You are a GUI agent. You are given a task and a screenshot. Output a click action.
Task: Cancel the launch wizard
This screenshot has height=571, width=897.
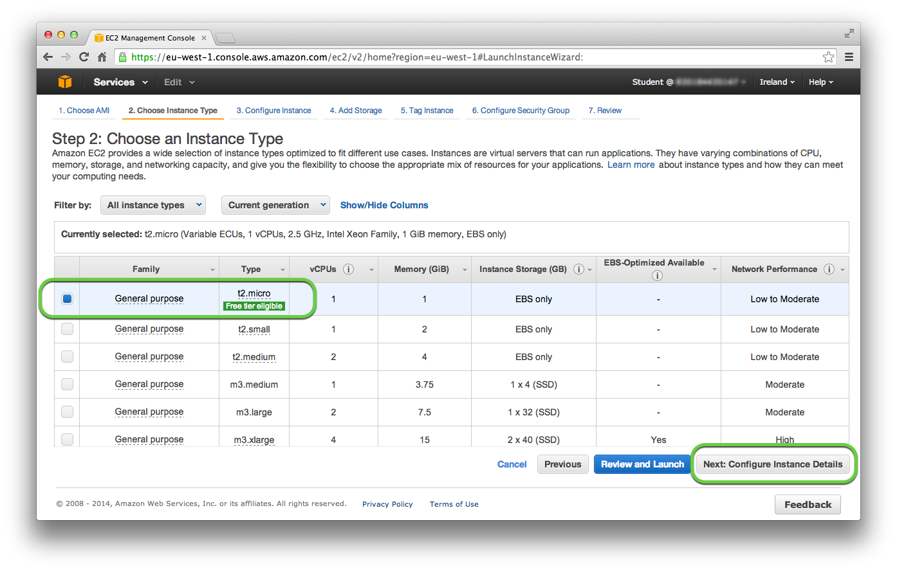point(512,464)
